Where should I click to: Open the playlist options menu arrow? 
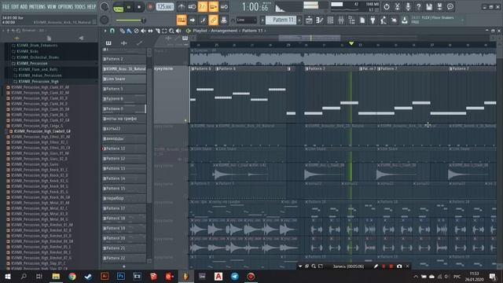(105, 31)
